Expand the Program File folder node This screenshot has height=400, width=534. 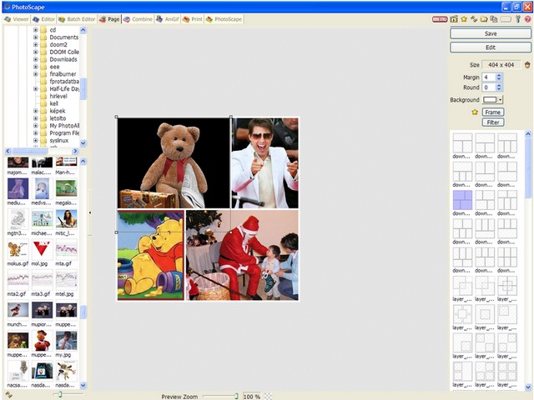35,133
